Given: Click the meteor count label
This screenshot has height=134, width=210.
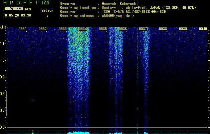Looking at the screenshot, I should [47, 10].
